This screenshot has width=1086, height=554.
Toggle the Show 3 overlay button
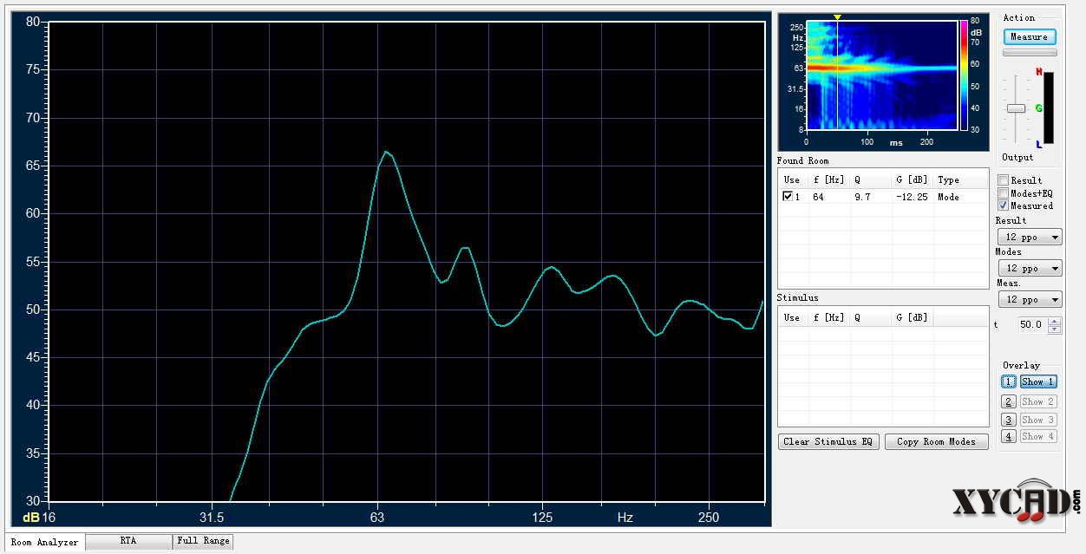pyautogui.click(x=1037, y=420)
